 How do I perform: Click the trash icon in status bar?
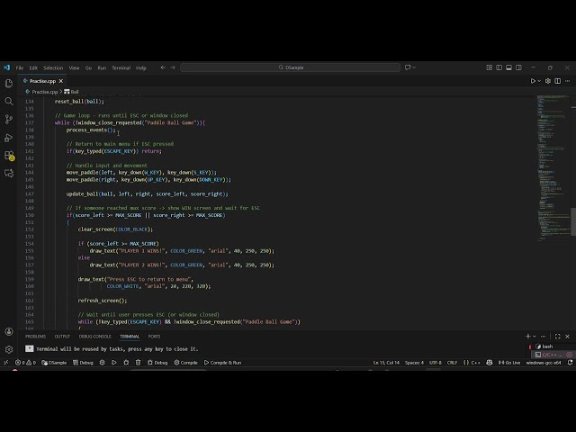(x=138, y=363)
